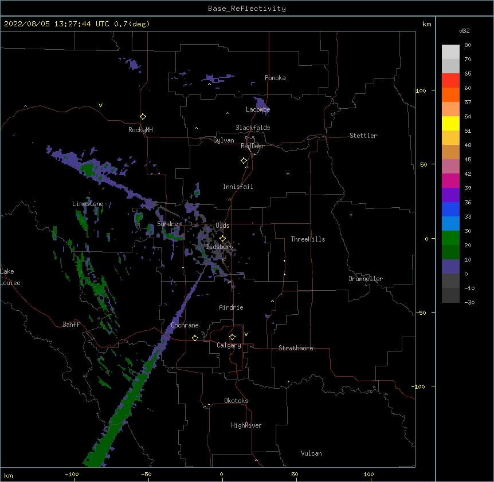This screenshot has height=482, width=494.
Task: Click the yellow diamond marker east of Cochrane
Action: click(195, 338)
